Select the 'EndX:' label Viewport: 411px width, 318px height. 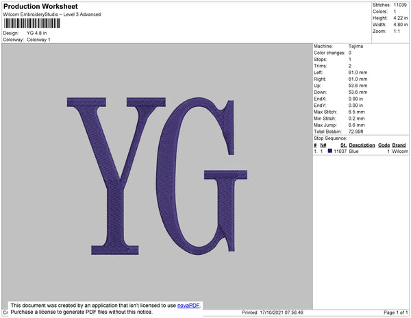pyautogui.click(x=320, y=99)
